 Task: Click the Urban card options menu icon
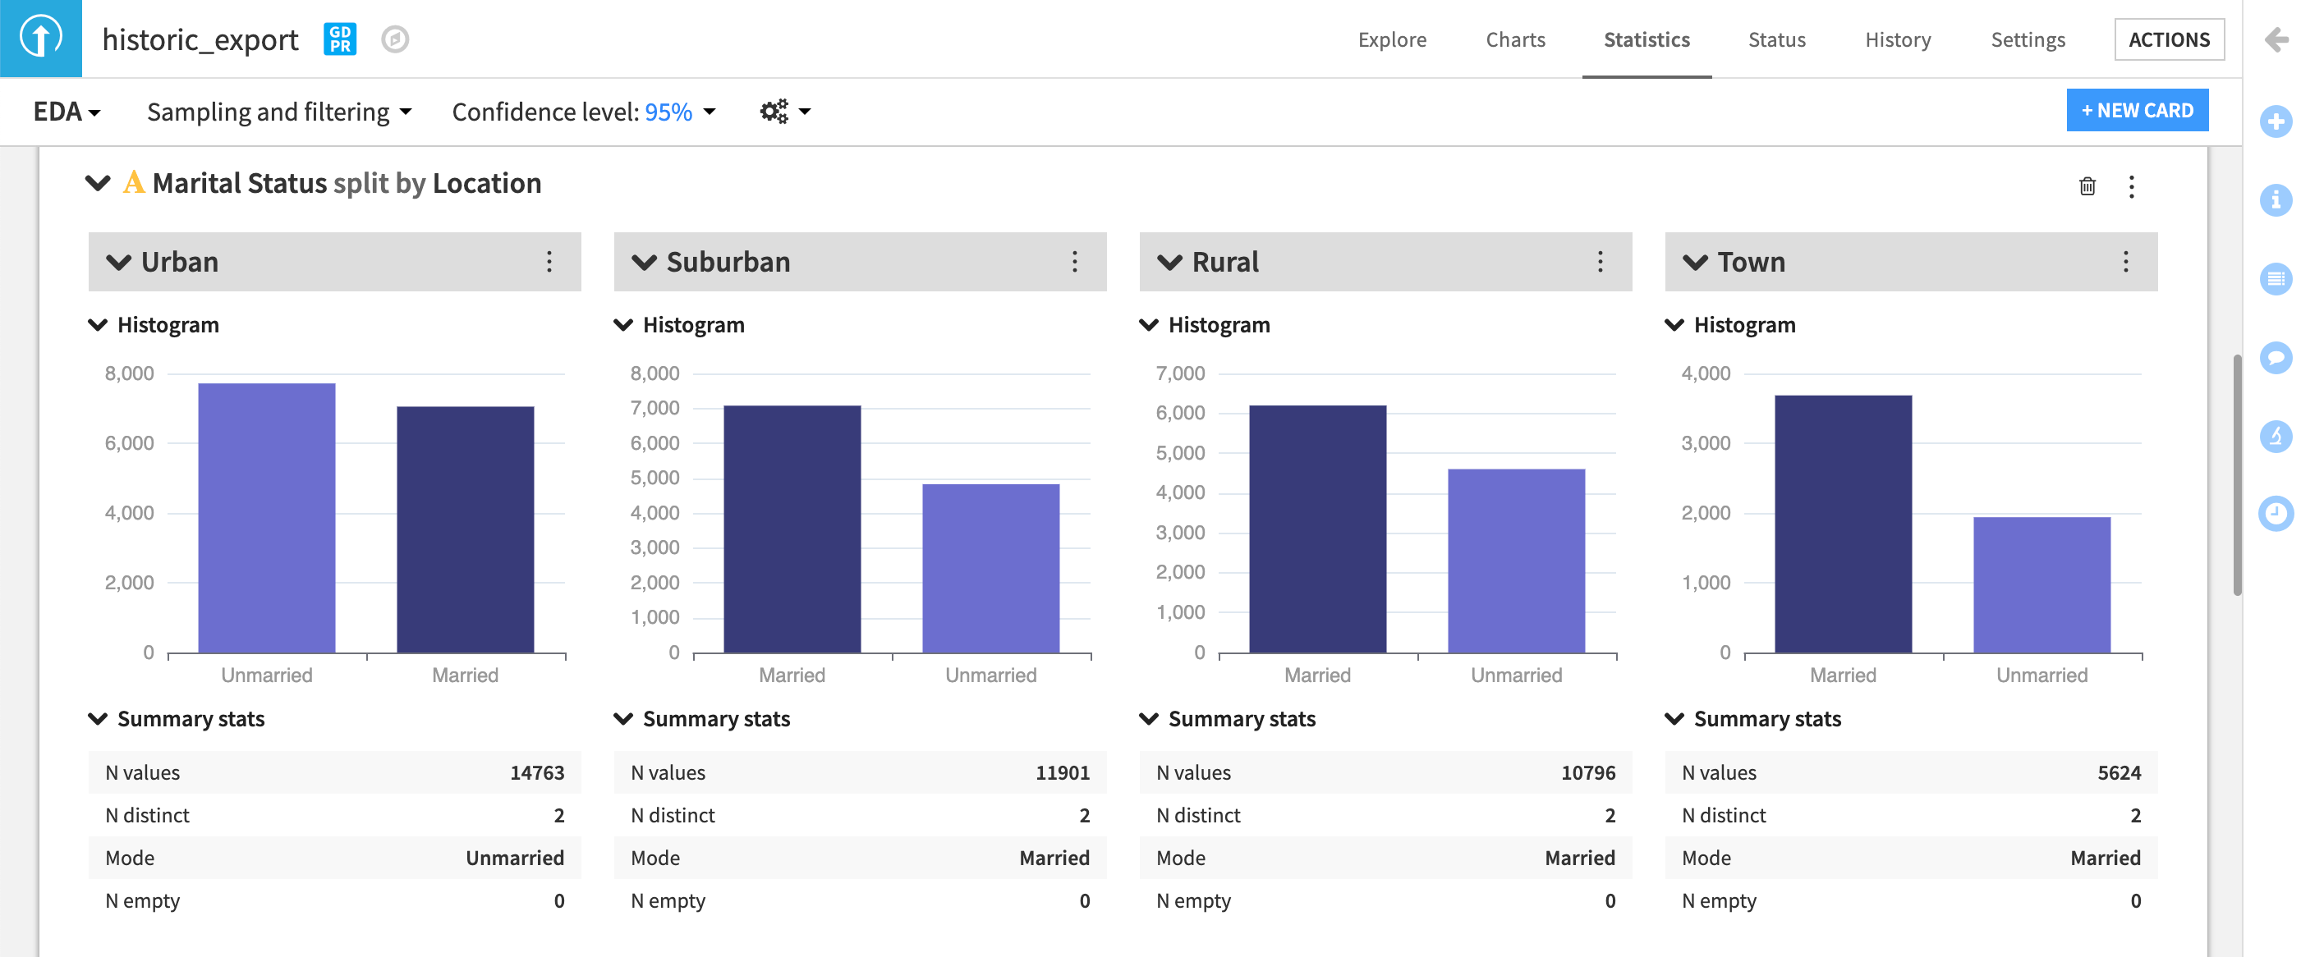click(x=549, y=261)
